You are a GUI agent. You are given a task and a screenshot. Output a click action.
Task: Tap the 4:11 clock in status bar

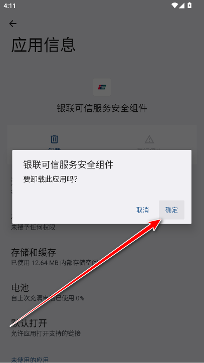[10, 6]
